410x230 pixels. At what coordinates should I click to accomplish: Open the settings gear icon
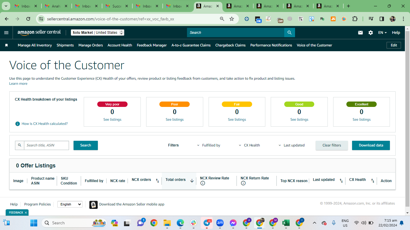371,33
